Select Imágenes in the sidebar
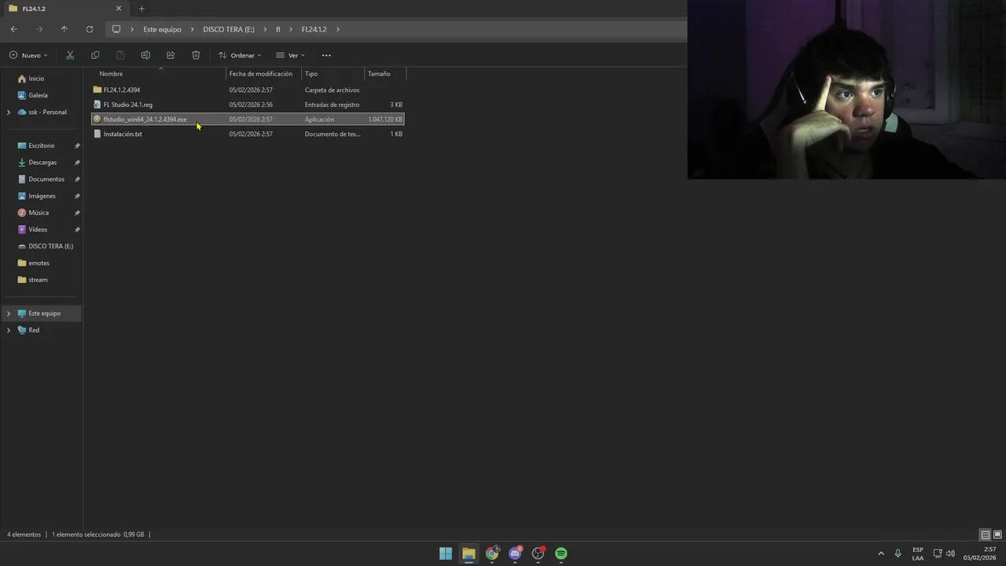1006x566 pixels. point(42,196)
